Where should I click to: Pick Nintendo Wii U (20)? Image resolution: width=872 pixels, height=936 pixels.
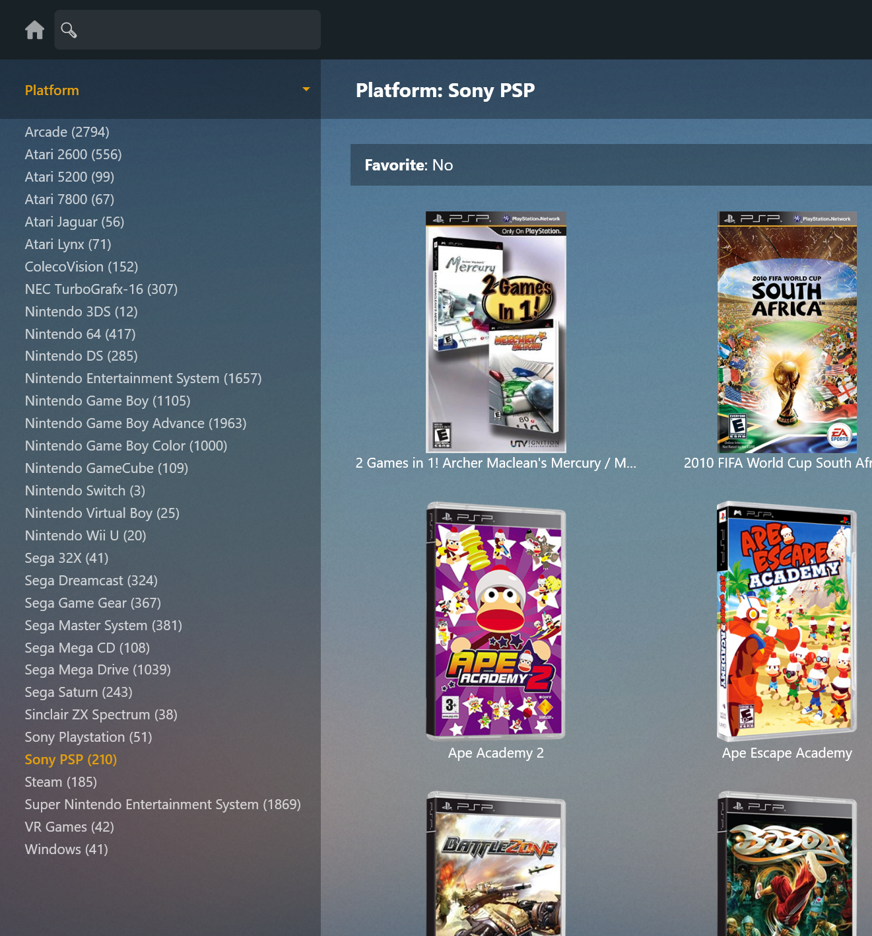coord(86,536)
